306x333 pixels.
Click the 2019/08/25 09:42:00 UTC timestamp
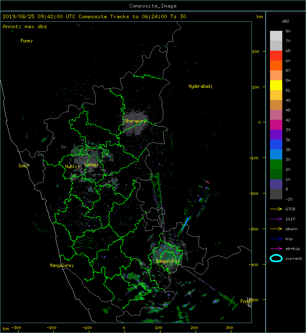pos(39,17)
